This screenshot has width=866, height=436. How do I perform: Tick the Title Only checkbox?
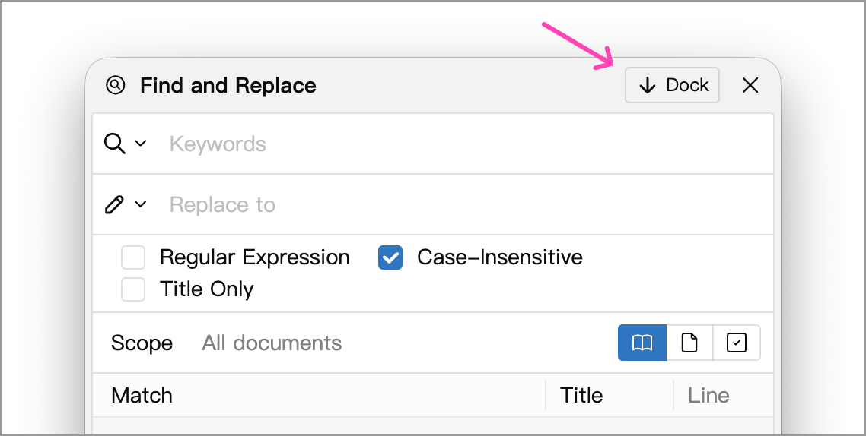(x=133, y=289)
